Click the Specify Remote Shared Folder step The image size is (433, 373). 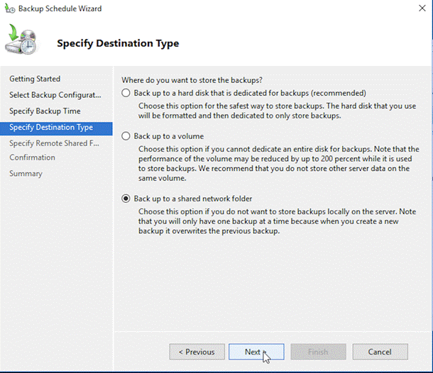(54, 143)
